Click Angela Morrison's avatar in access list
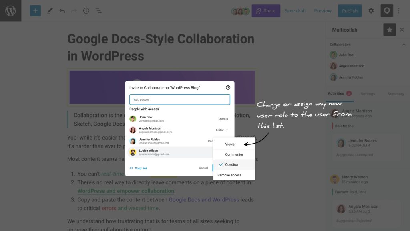 (x=133, y=130)
